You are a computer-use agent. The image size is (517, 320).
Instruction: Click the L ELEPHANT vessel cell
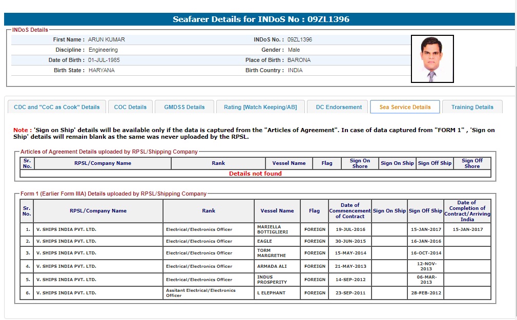click(x=277, y=293)
